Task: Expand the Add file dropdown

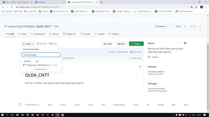Action: point(121,44)
